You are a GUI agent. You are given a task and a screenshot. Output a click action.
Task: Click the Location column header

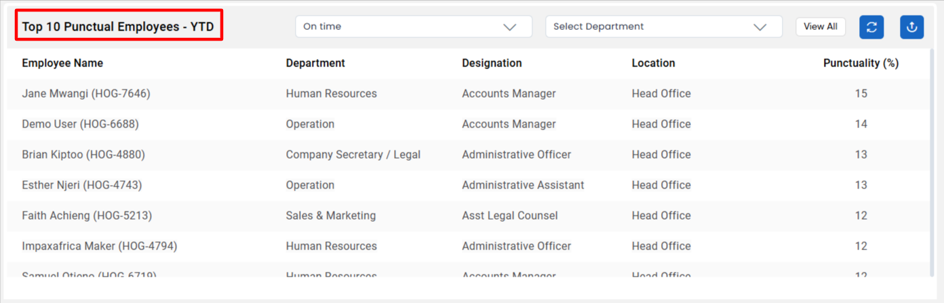653,63
